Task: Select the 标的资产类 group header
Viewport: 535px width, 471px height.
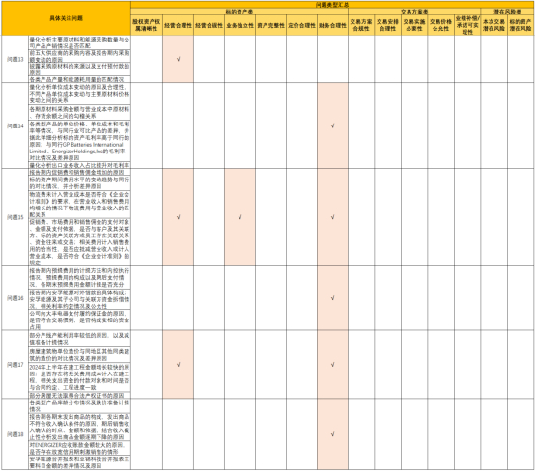Action: tap(239, 12)
